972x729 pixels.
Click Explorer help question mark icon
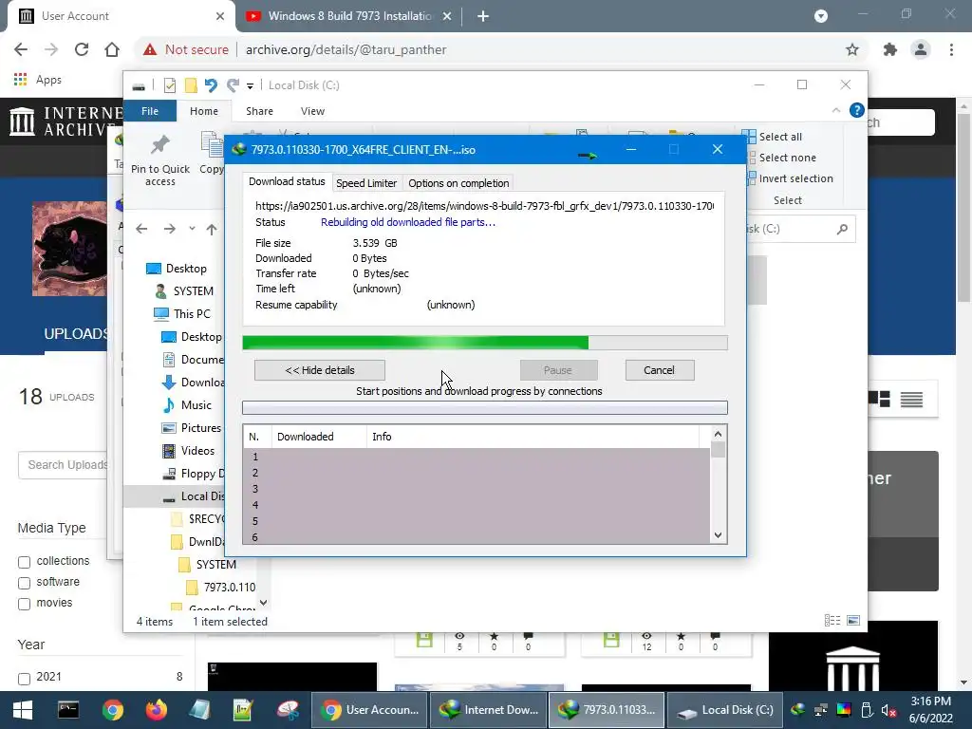(857, 110)
